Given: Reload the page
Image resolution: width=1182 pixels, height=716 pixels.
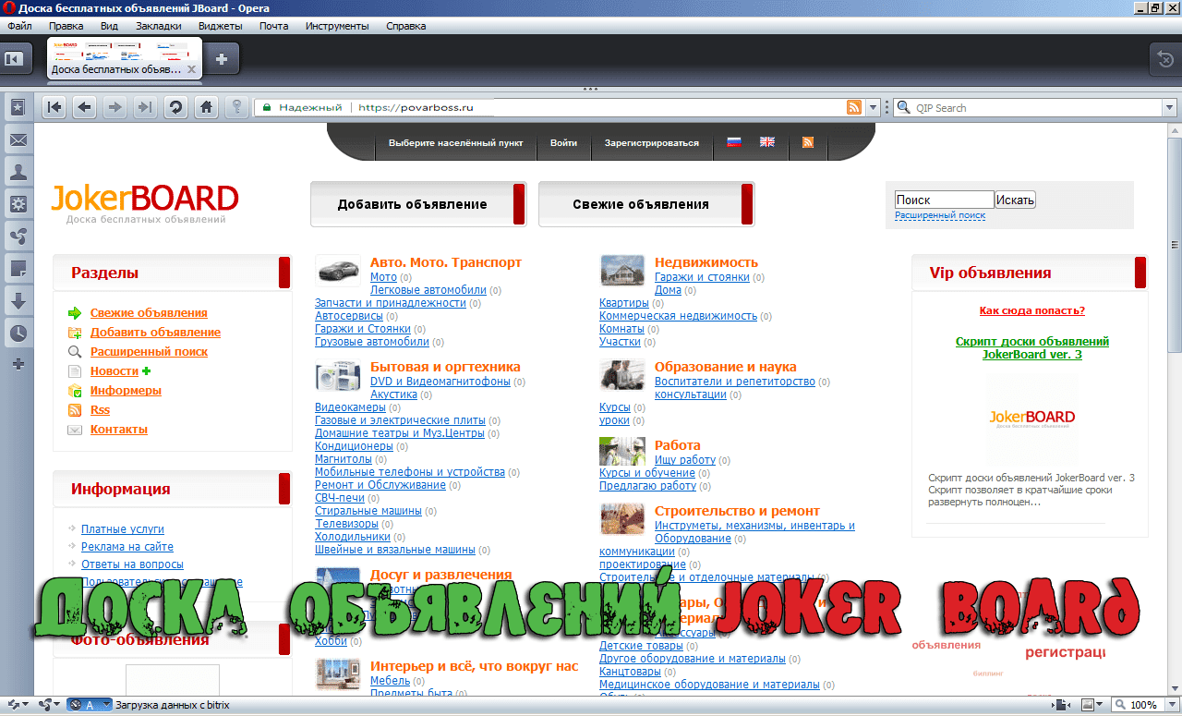Looking at the screenshot, I should click(175, 107).
